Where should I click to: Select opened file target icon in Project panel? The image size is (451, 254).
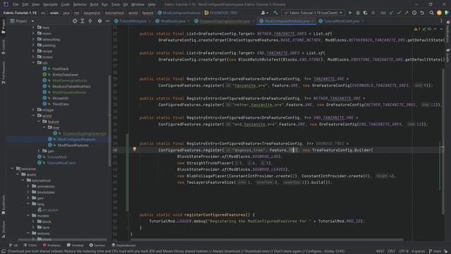tap(75, 21)
